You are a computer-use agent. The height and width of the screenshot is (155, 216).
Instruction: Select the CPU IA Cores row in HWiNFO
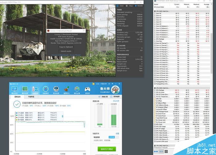182,92
